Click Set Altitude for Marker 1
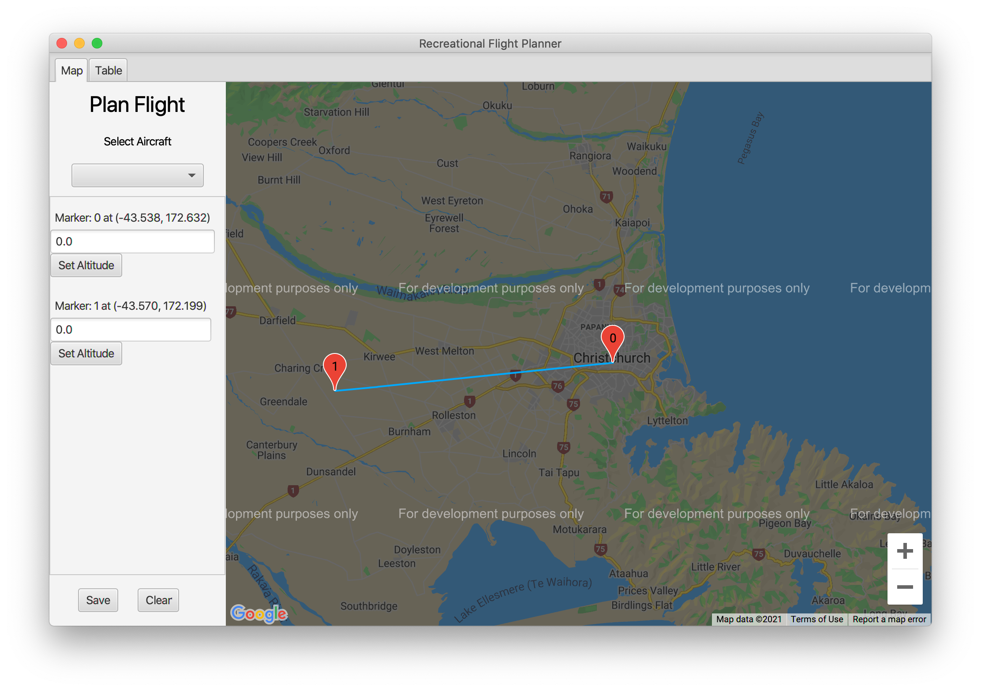Screen dimensions: 981x691 point(86,353)
